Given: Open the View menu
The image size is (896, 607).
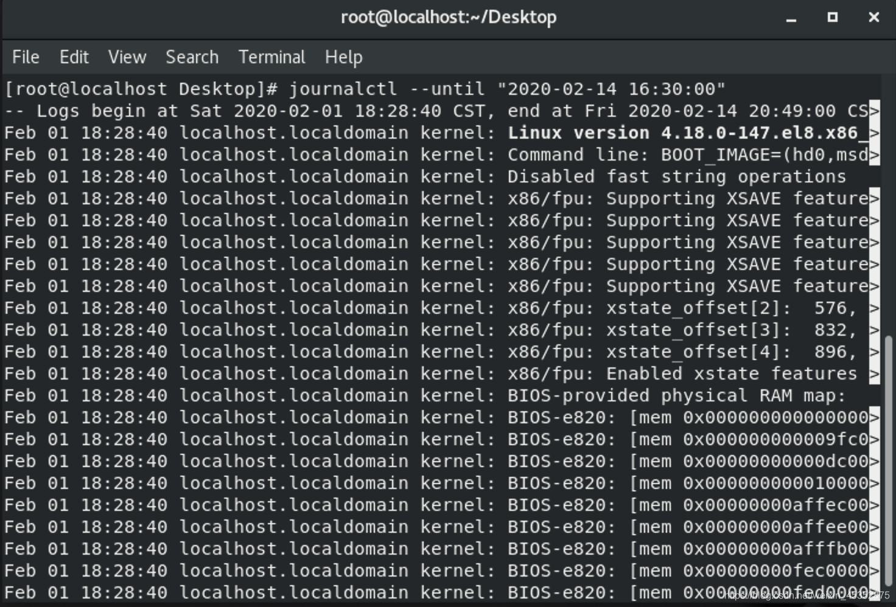Looking at the screenshot, I should (127, 57).
